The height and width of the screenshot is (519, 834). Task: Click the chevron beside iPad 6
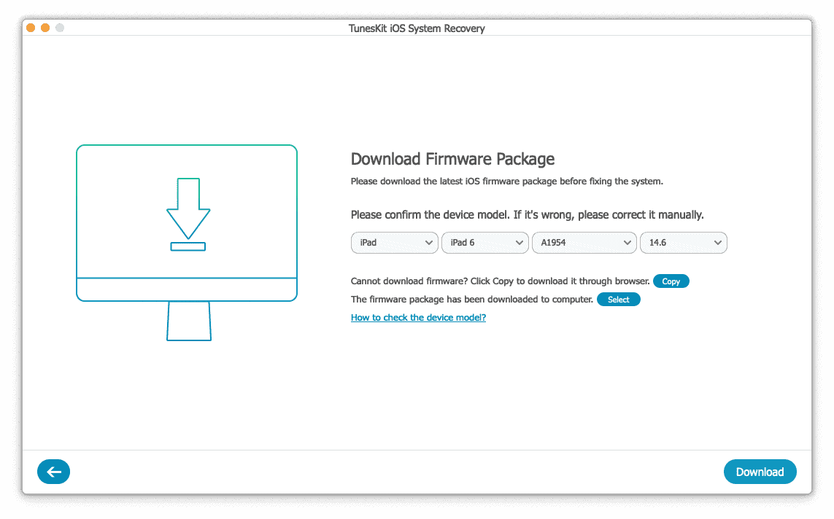tap(518, 242)
